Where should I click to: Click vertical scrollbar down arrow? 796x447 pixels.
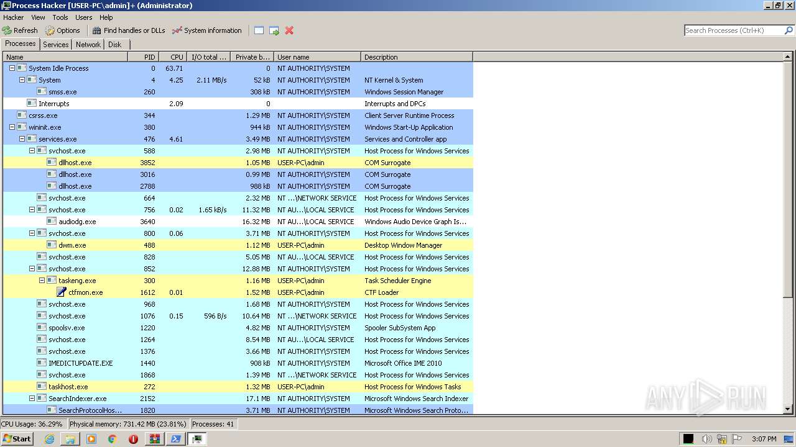[x=788, y=409]
